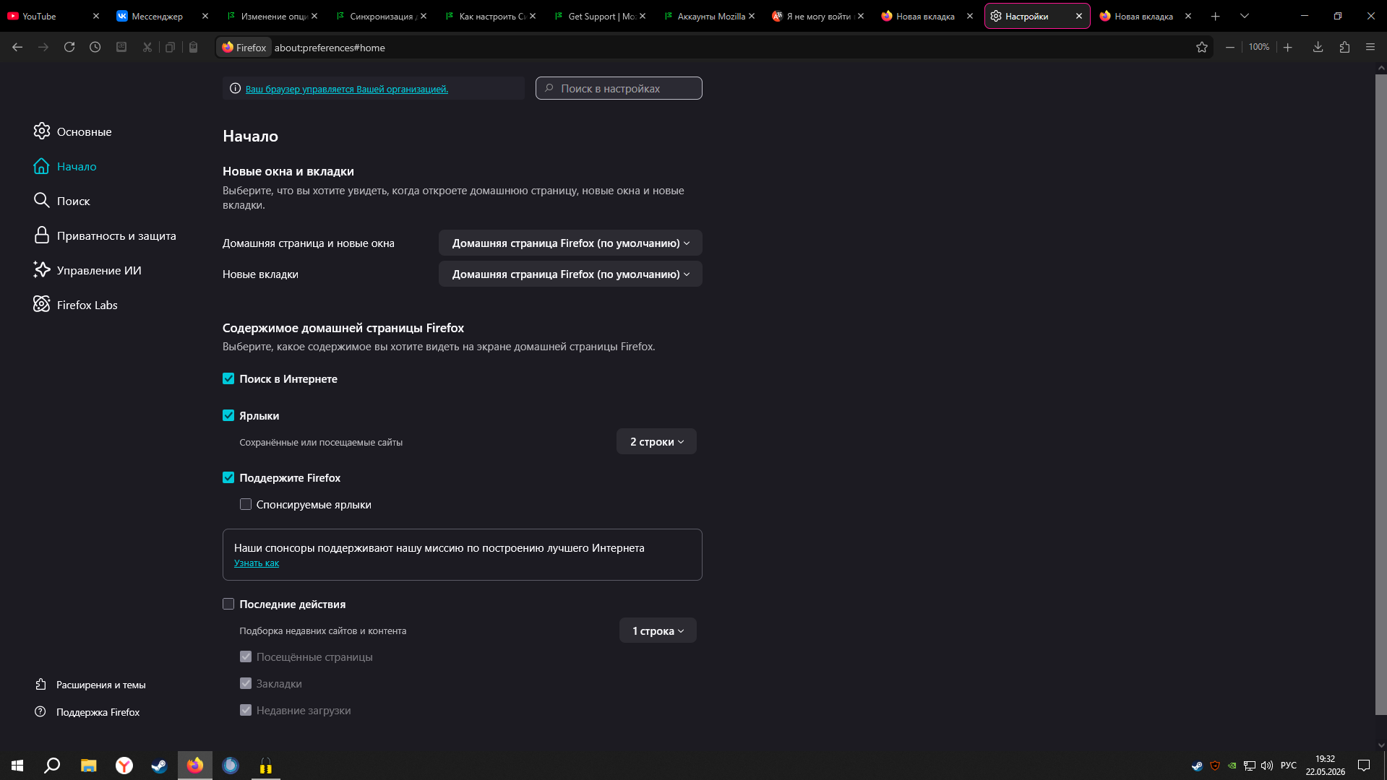This screenshot has height=780, width=1387.
Task: Expand the Домашняя страница и новые окна dropdown
Action: (570, 243)
